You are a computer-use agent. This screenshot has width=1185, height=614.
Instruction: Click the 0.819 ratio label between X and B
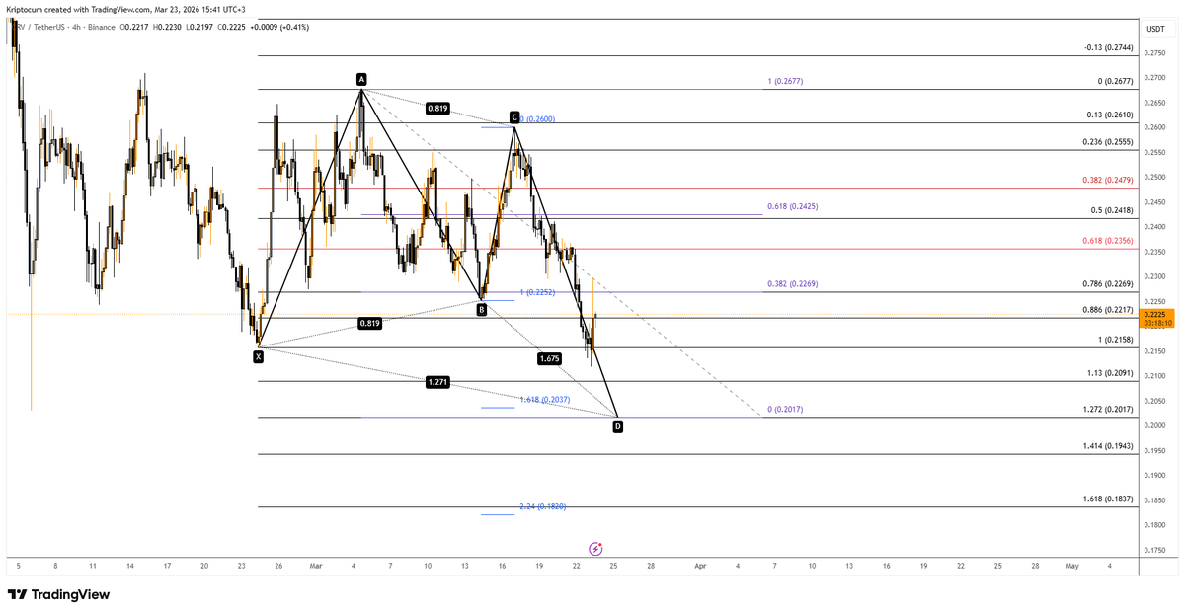[x=370, y=323]
